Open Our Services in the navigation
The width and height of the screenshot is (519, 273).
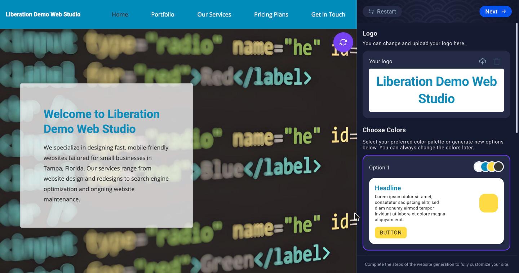pyautogui.click(x=214, y=14)
